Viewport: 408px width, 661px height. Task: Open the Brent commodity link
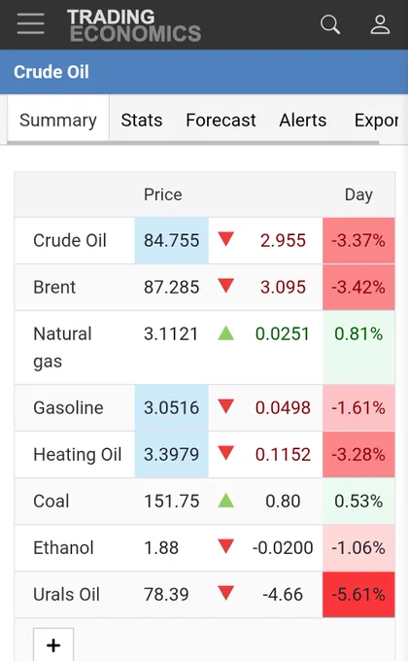click(x=54, y=287)
